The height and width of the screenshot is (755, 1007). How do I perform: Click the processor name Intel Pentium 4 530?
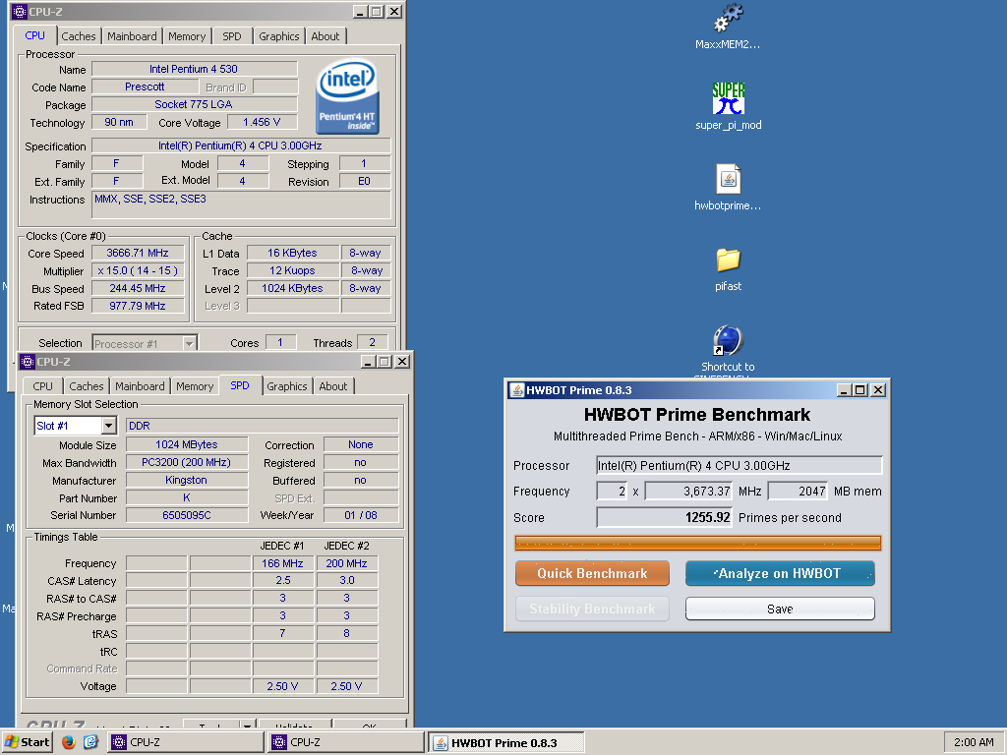(x=194, y=69)
